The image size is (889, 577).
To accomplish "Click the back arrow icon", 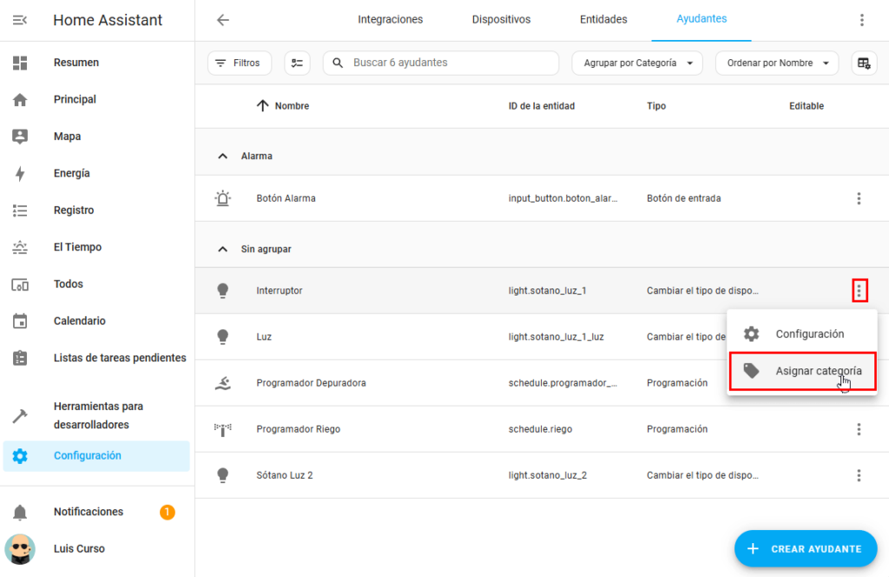I will click(223, 20).
